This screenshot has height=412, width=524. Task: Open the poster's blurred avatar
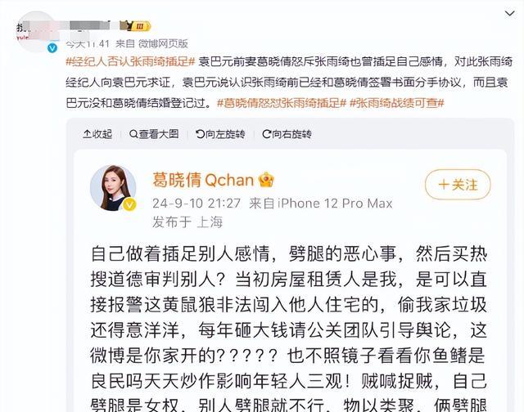point(36,31)
